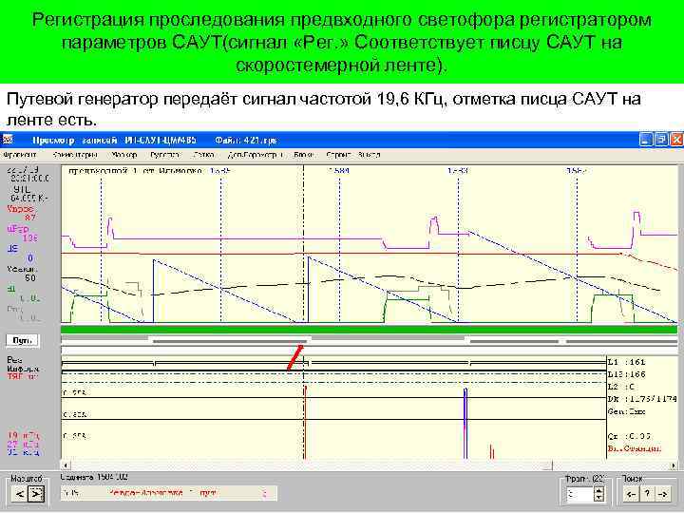
Task: Click the DK value in right panel
Action: [642, 399]
